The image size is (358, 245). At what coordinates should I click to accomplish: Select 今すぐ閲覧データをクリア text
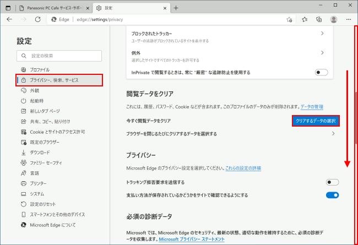pyautogui.click(x=148, y=121)
